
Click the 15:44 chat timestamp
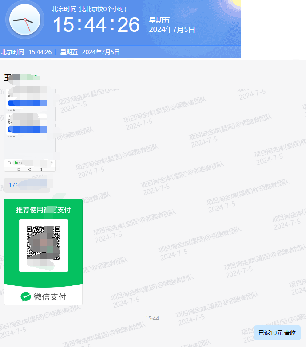click(x=152, y=318)
